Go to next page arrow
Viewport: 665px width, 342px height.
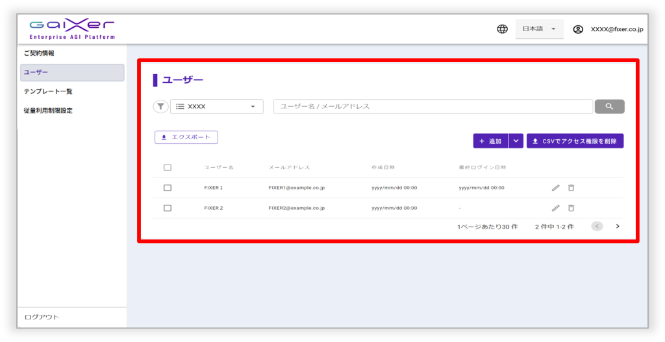coord(618,226)
